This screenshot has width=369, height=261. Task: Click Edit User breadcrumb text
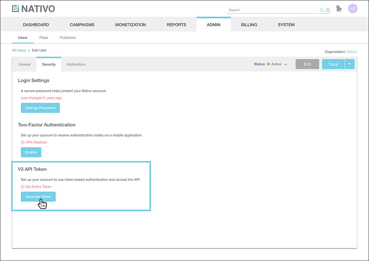click(x=39, y=50)
